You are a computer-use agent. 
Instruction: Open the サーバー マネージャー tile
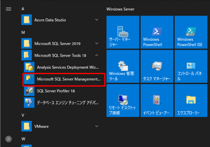point(123,32)
